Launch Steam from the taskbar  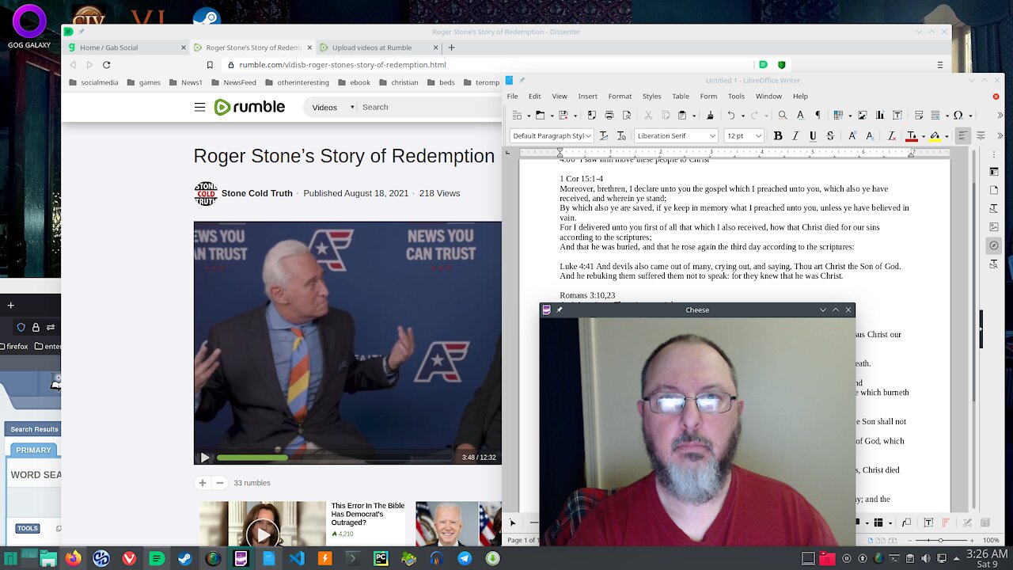[184, 558]
